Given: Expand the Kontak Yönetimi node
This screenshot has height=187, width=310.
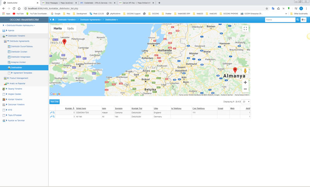Looking at the screenshot, I should 7,100.
